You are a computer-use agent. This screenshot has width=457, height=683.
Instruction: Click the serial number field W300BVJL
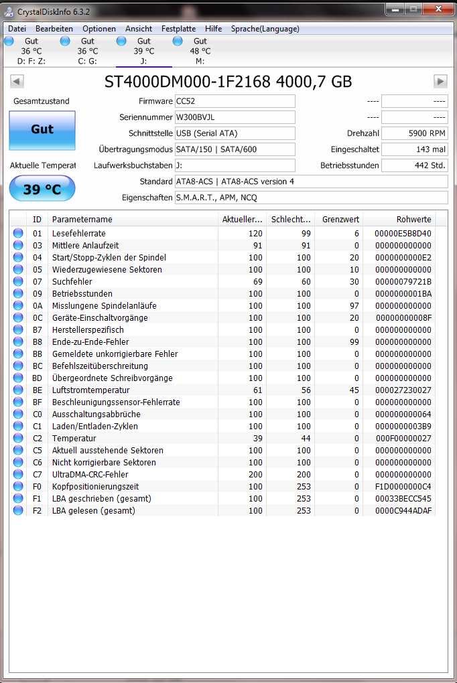point(235,117)
